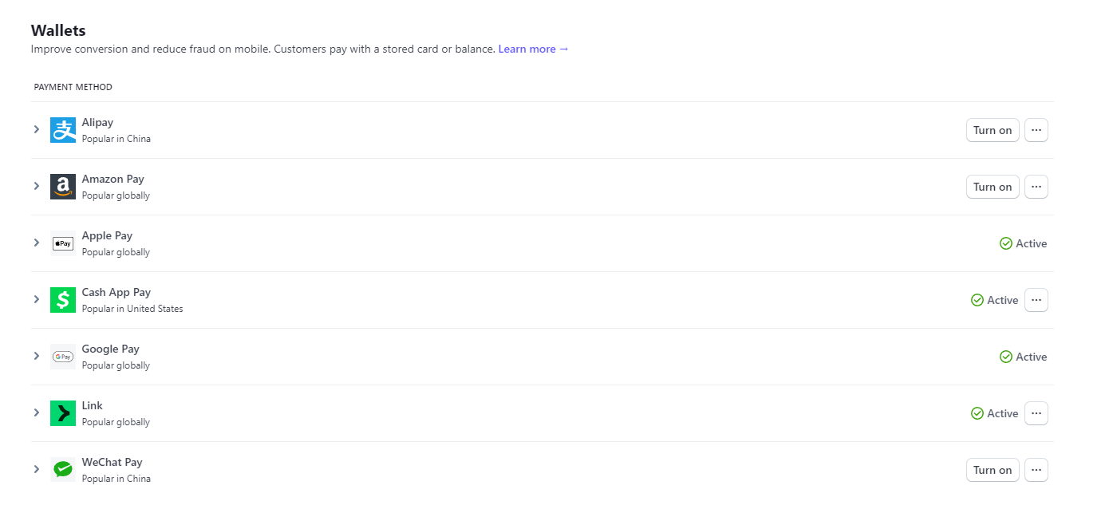Turn on WeChat Pay
The width and height of the screenshot is (1109, 513).
pos(993,470)
